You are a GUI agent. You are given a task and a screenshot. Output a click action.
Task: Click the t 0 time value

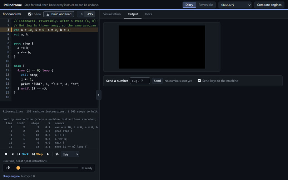(8, 168)
